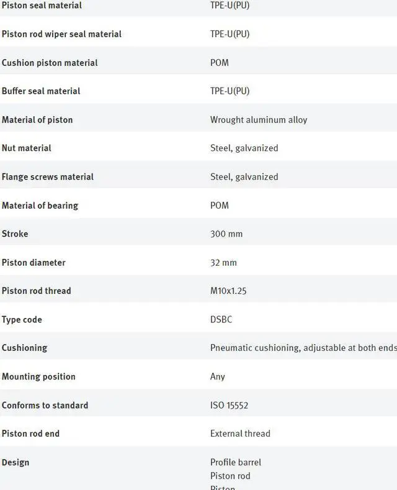Click the 'Design' row label
This screenshot has width=397, height=490.
[x=16, y=463]
